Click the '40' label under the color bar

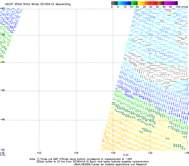coord(164,7)
